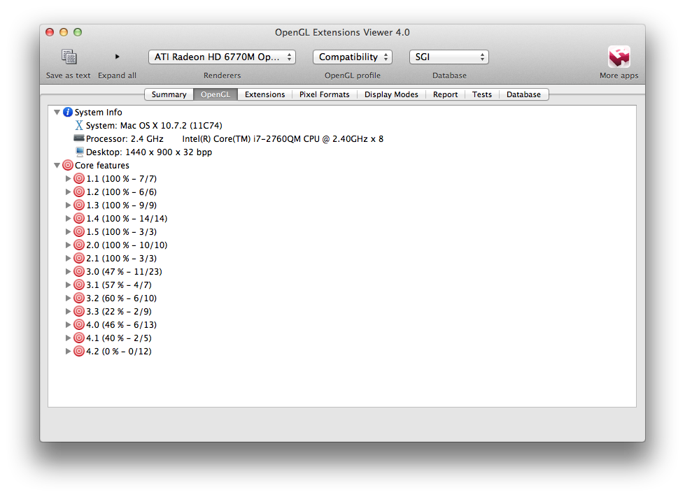Click the Save as text icon
685x497 pixels.
(68, 57)
